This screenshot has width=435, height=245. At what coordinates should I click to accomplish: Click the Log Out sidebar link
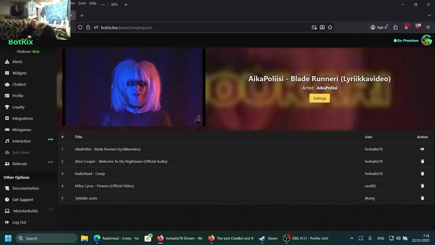19,222
